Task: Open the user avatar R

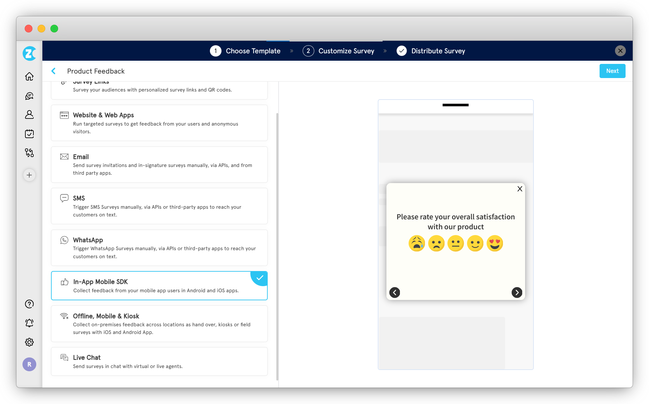Action: [x=29, y=364]
